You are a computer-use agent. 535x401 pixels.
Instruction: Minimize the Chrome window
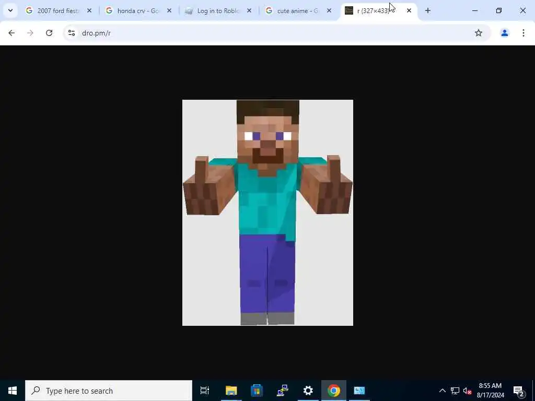[474, 11]
